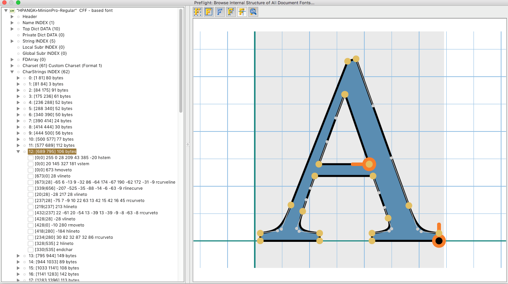Select the Name INDEX {1} item
Viewport: 508px width, 284px height.
pos(38,23)
